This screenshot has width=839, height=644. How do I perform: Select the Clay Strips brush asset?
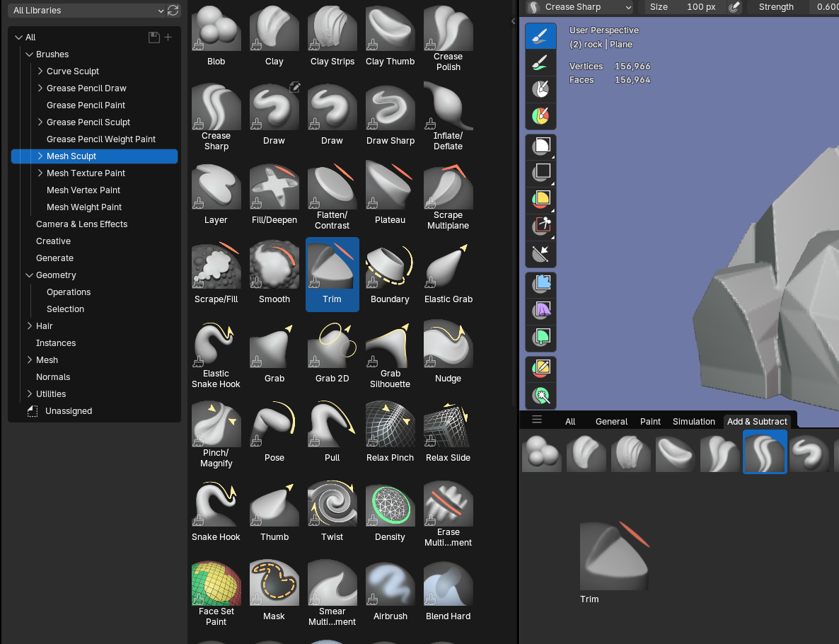tap(332, 35)
